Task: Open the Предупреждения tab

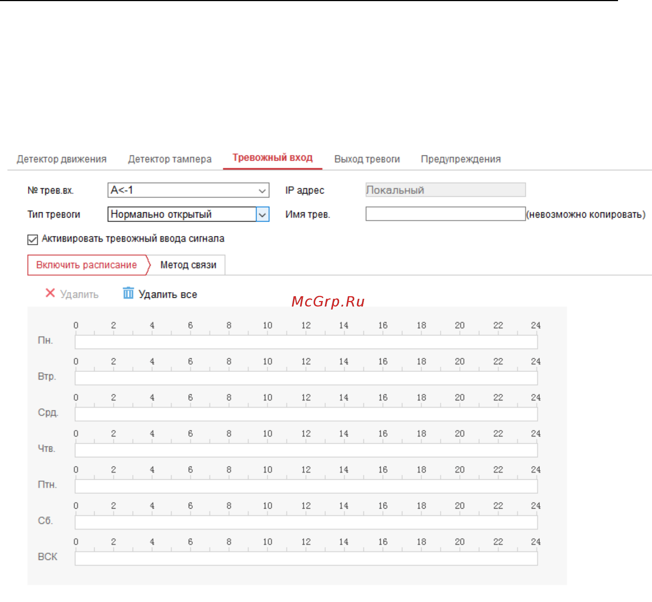Action: pyautogui.click(x=461, y=159)
